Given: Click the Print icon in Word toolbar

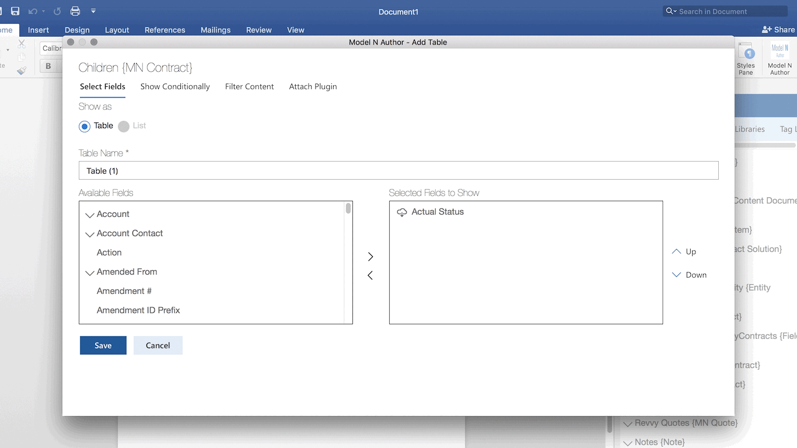Looking at the screenshot, I should tap(75, 11).
